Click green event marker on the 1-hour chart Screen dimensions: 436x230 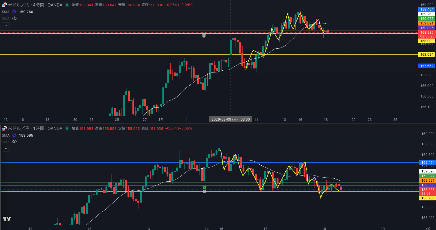click(204, 188)
